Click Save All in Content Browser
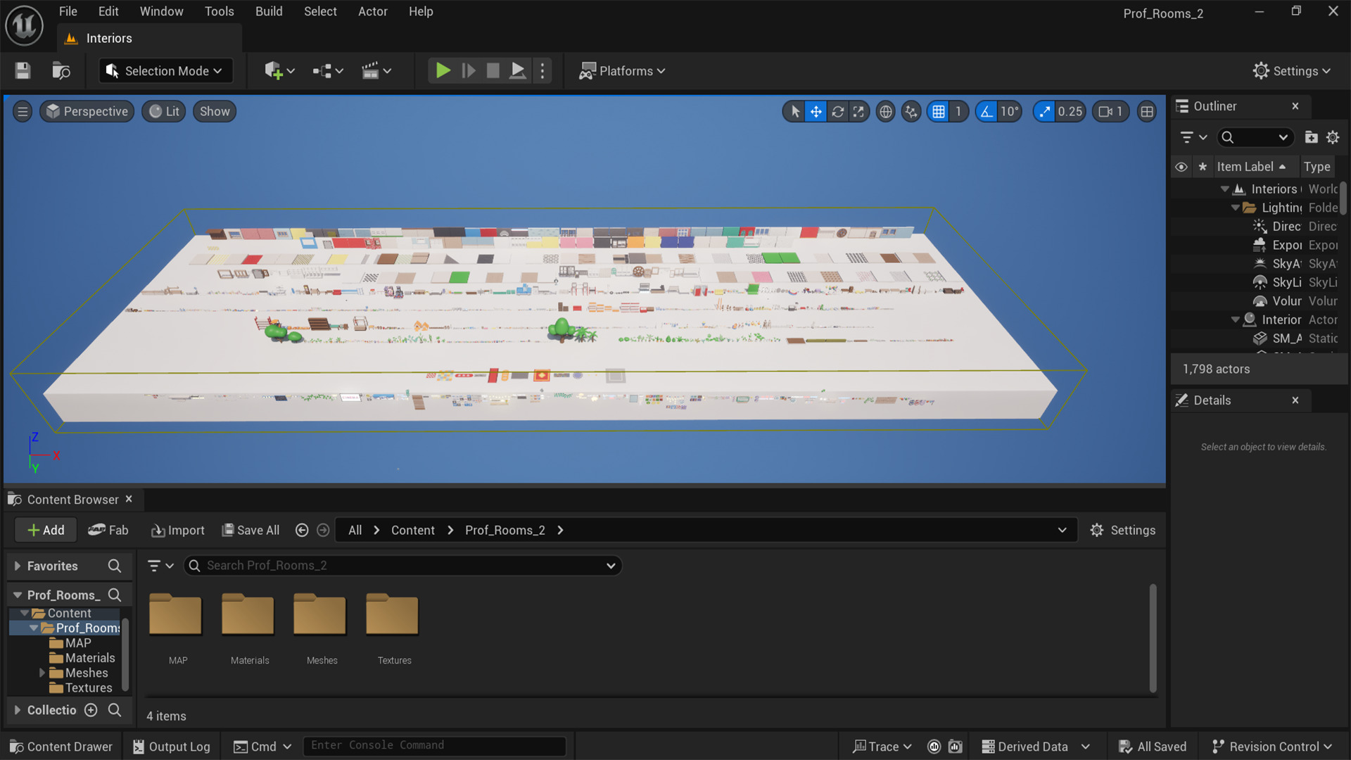The width and height of the screenshot is (1351, 760). click(x=250, y=530)
